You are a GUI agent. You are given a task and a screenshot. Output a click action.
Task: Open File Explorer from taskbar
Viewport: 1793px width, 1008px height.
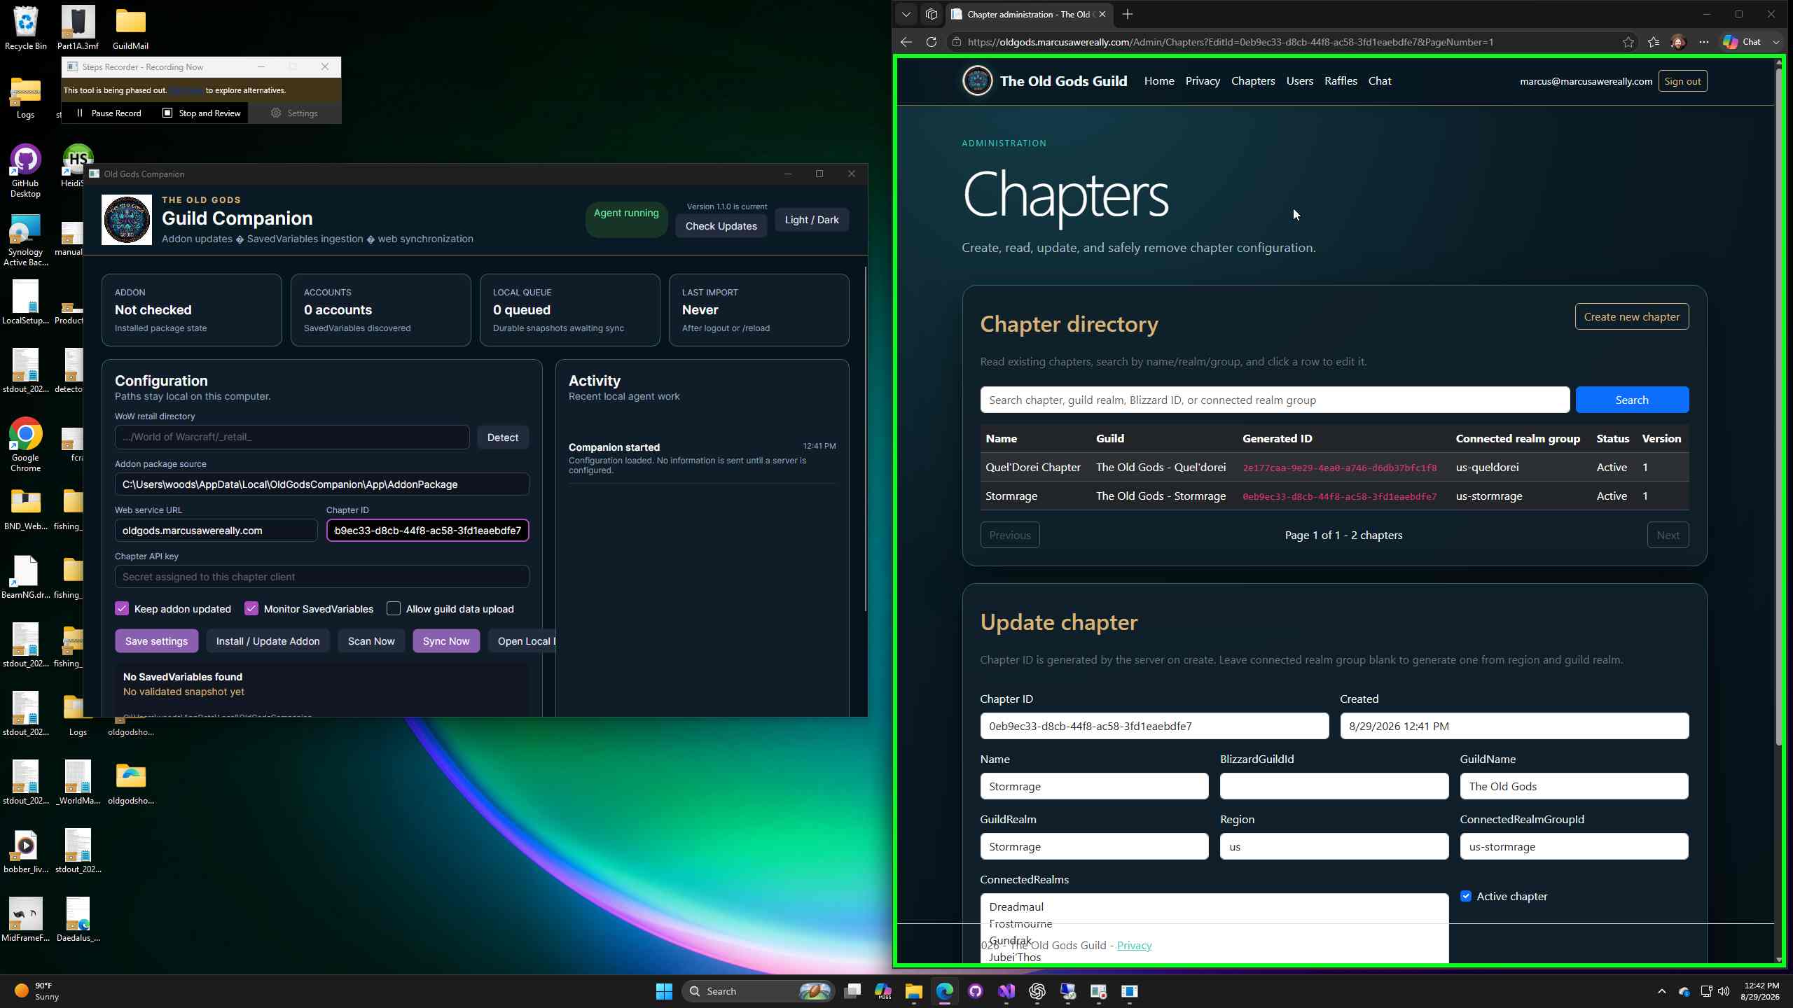913,991
